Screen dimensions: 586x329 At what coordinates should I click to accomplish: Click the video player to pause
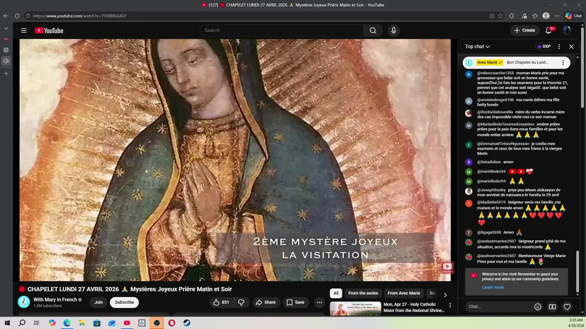pos(235,160)
